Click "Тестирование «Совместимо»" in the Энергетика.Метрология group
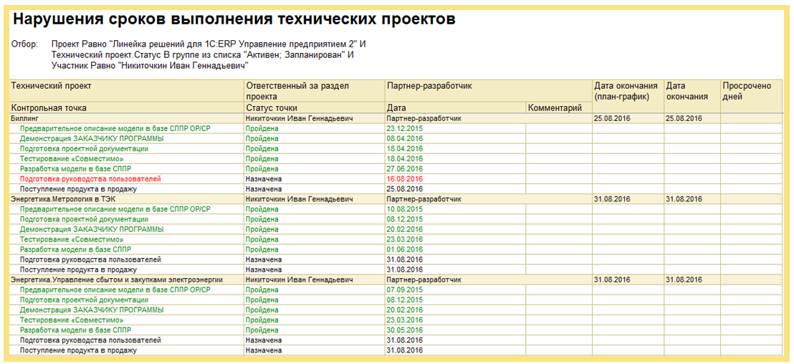This screenshot has height=364, width=794. coord(72,239)
